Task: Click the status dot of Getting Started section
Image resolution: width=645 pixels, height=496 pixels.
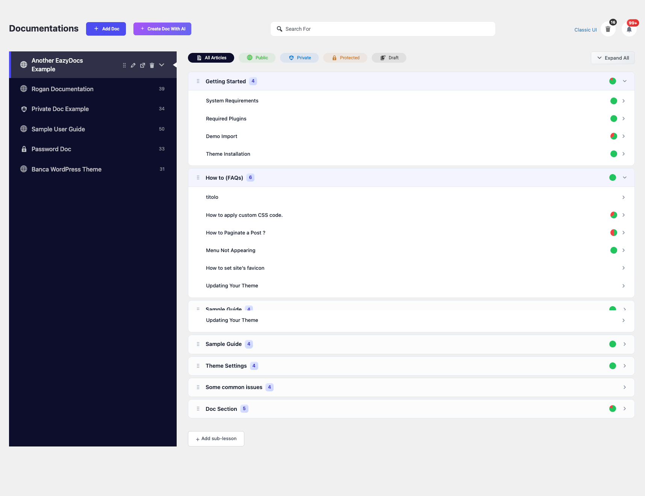Action: (613, 81)
